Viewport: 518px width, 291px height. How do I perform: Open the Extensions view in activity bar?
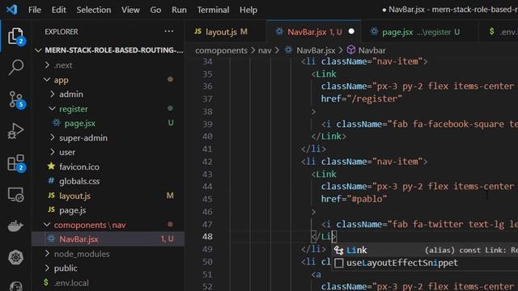[16, 162]
